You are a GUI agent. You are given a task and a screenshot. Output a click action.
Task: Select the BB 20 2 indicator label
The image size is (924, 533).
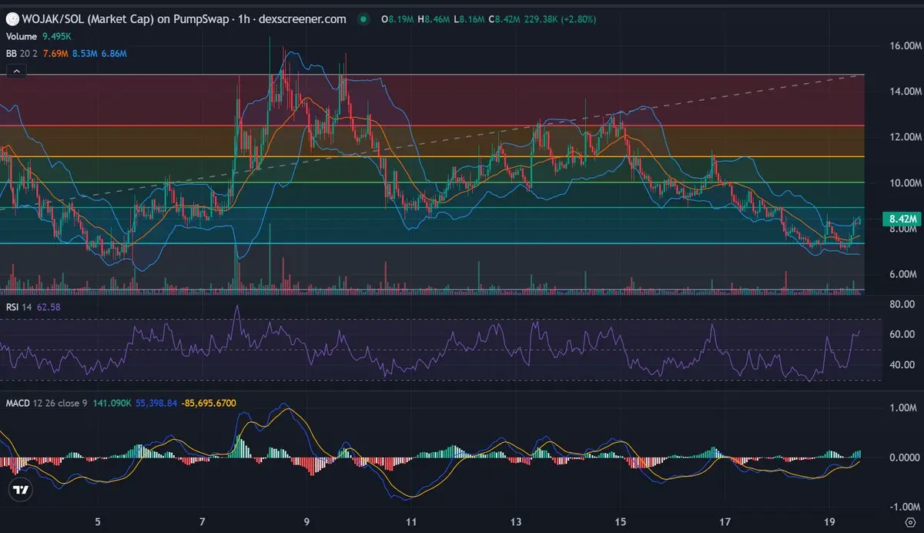coord(21,54)
